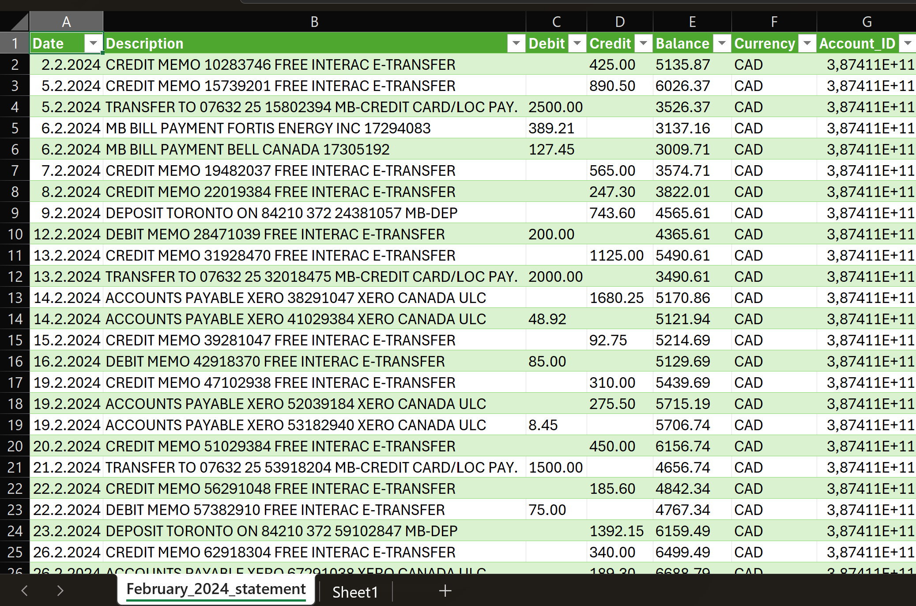Select DEBIT MEMO 28471039 description cell
916x606 pixels.
pos(314,234)
